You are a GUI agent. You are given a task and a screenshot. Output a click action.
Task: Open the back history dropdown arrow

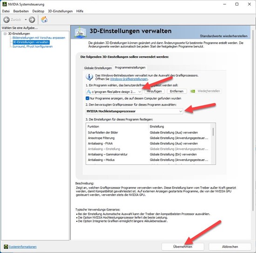point(26,20)
